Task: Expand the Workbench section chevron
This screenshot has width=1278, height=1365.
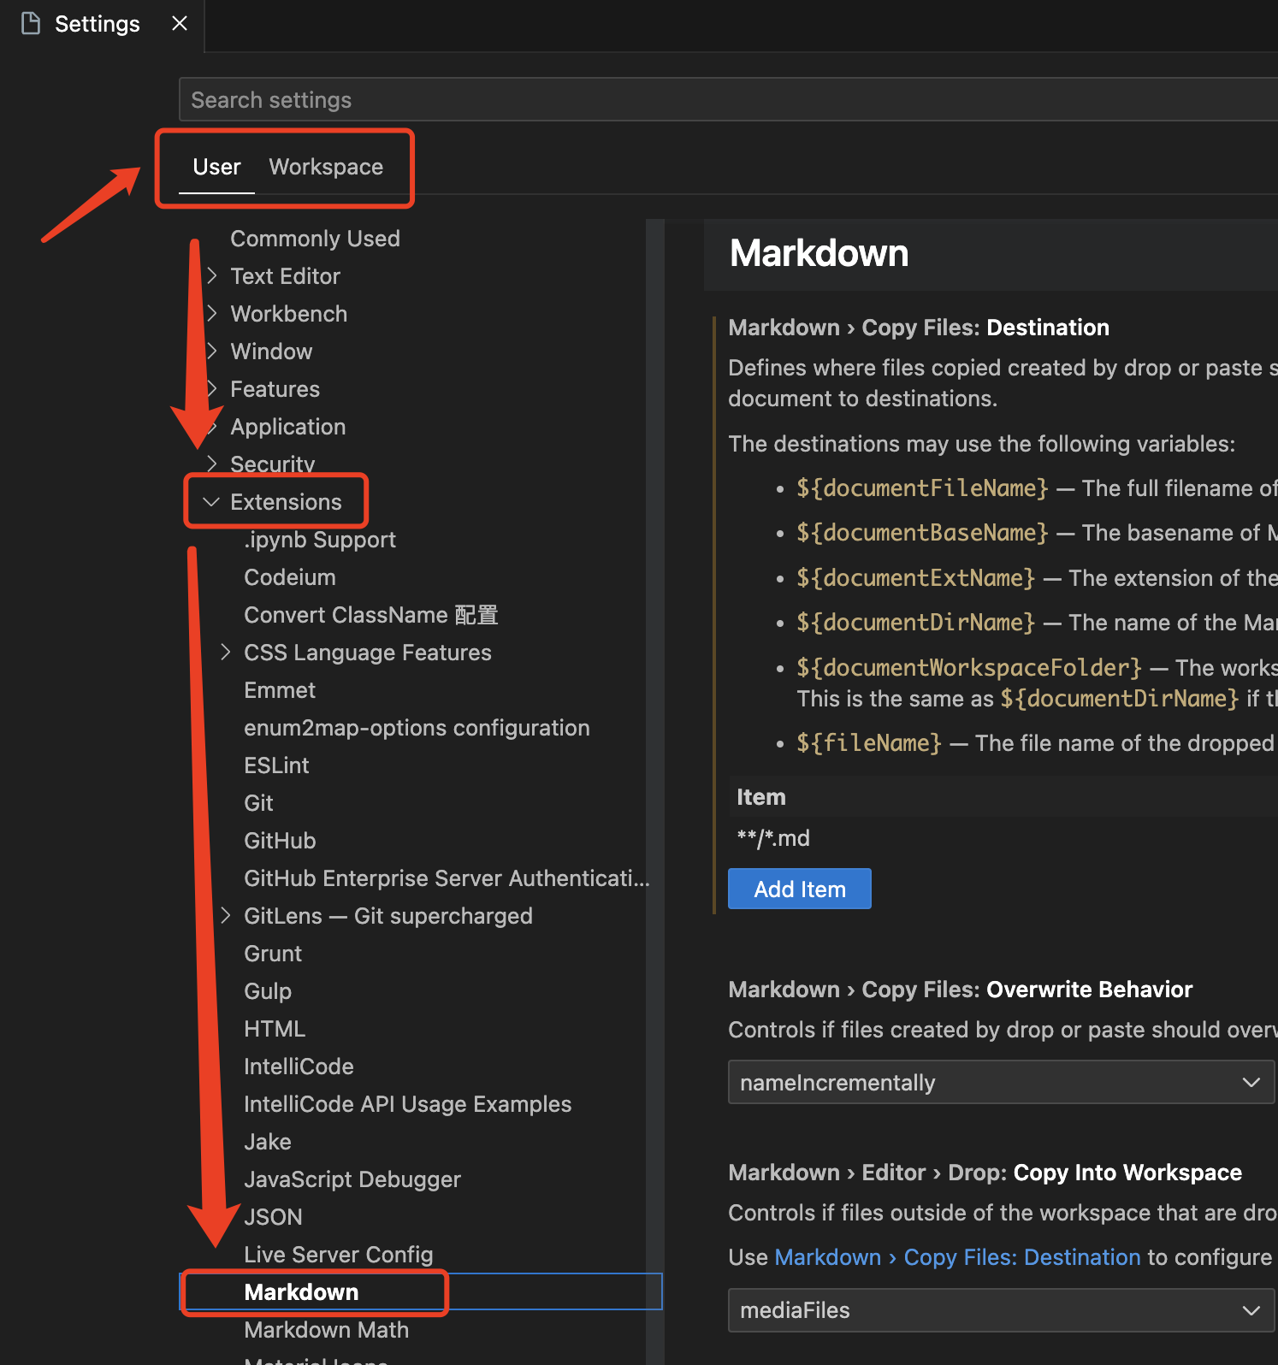Action: (212, 313)
